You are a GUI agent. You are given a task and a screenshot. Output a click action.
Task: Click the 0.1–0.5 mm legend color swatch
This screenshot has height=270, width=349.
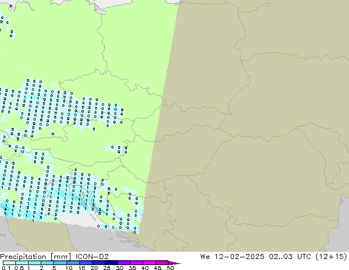pyautogui.click(x=9, y=263)
